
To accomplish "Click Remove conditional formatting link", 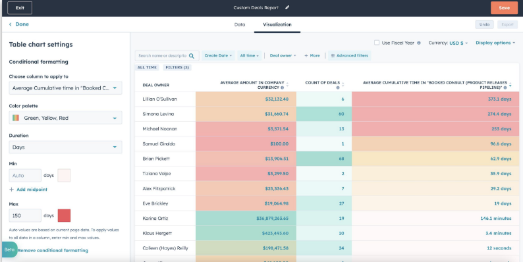I will 53,250.
